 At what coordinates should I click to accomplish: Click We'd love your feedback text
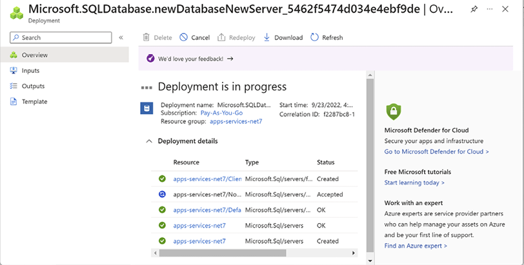click(190, 59)
